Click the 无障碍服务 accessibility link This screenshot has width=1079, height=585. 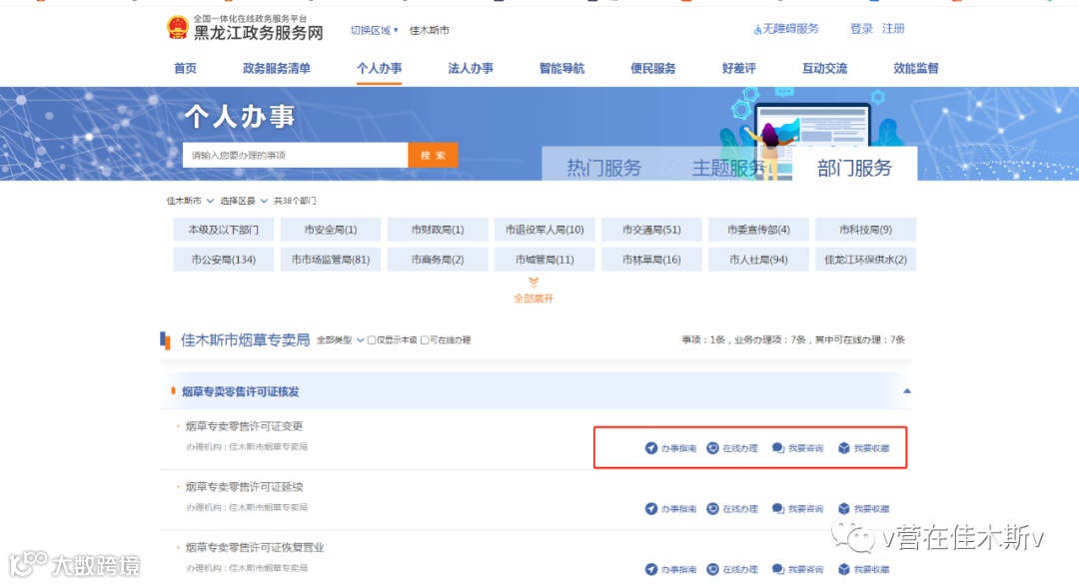tap(786, 29)
